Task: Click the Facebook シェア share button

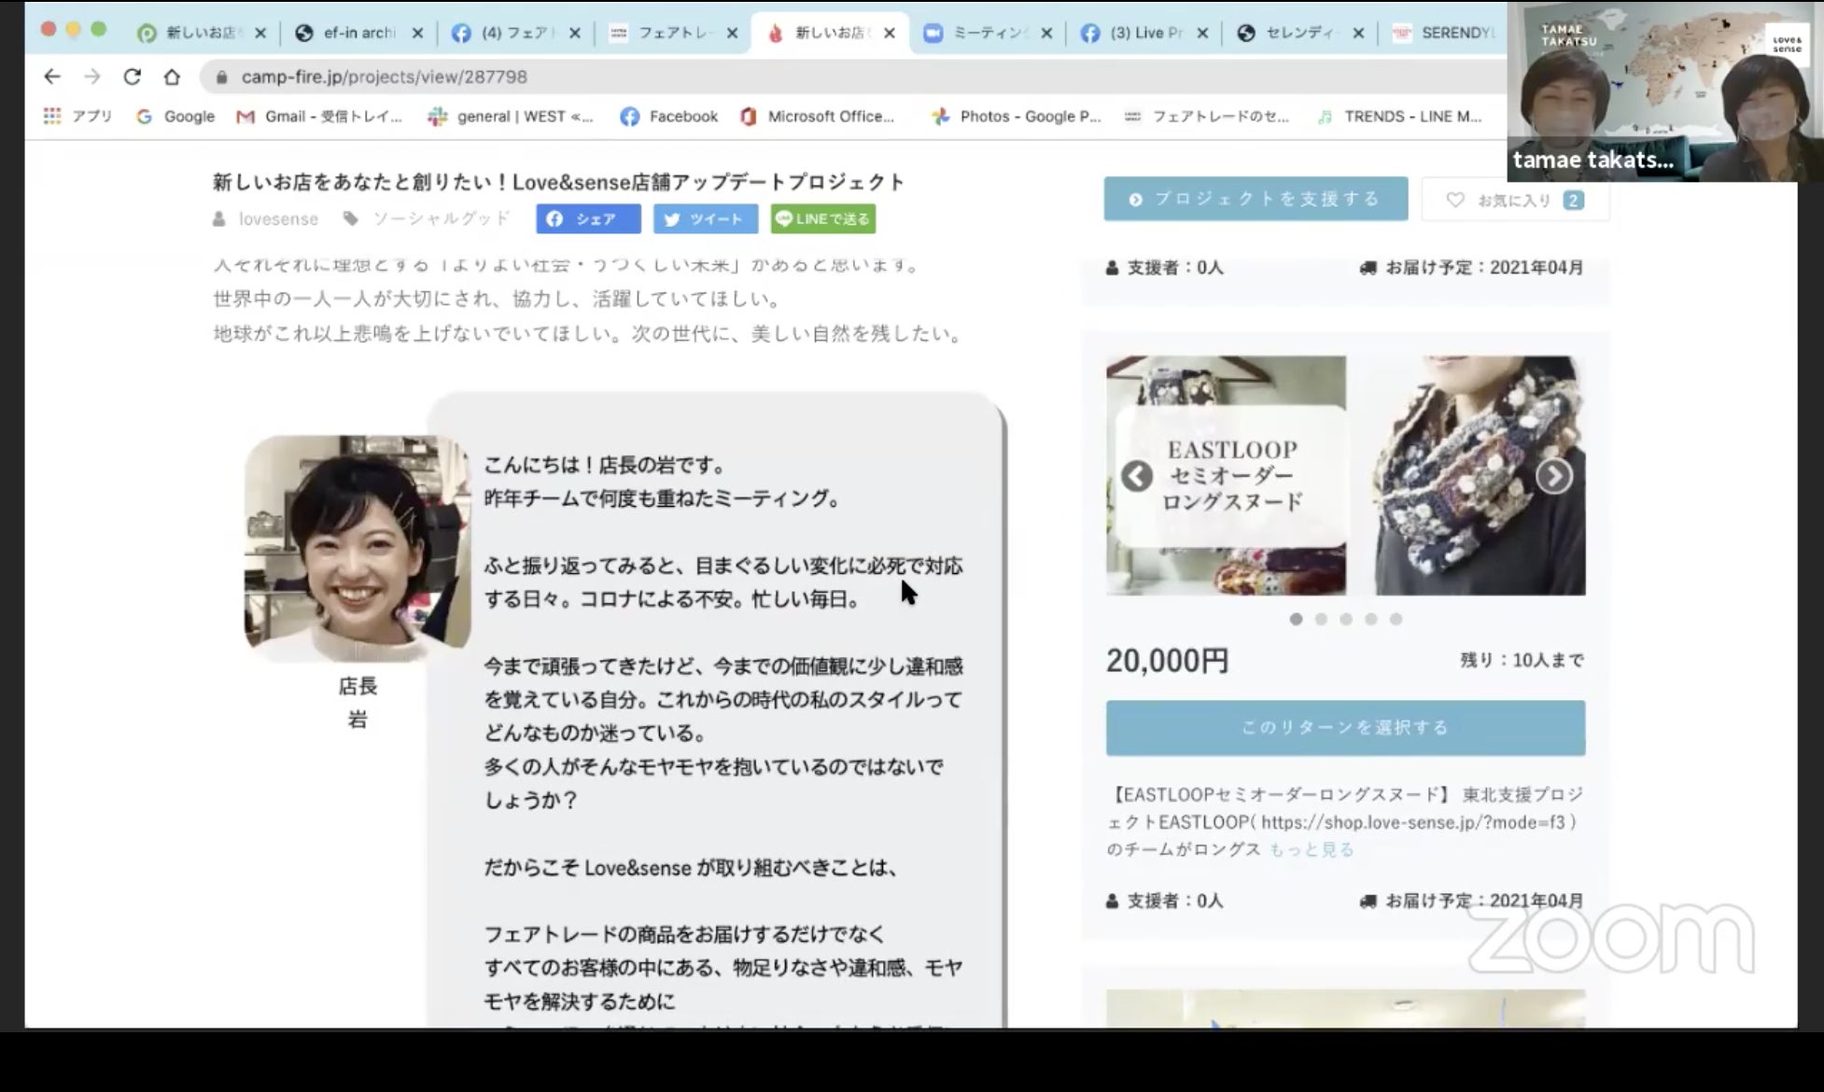Action: click(588, 218)
